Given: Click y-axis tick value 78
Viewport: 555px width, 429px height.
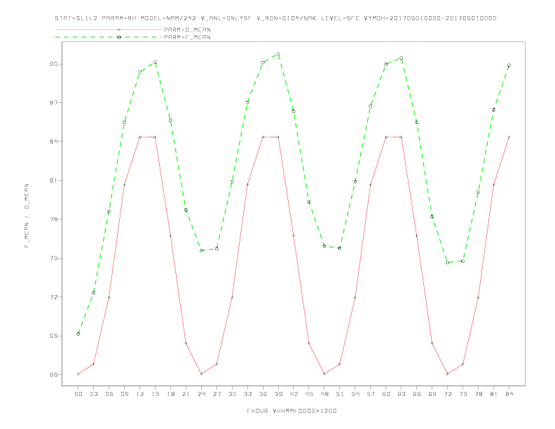Looking at the screenshot, I should pyautogui.click(x=54, y=219).
